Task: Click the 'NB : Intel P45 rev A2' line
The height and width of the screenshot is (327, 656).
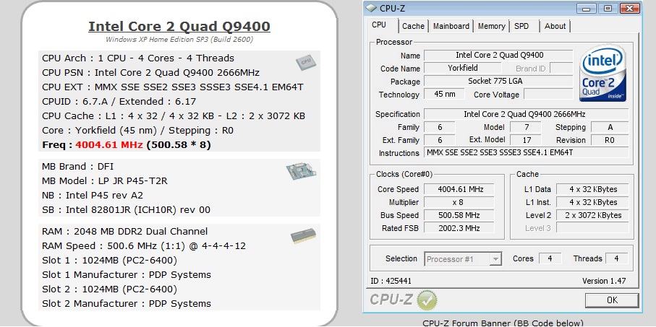Action: 93,195
